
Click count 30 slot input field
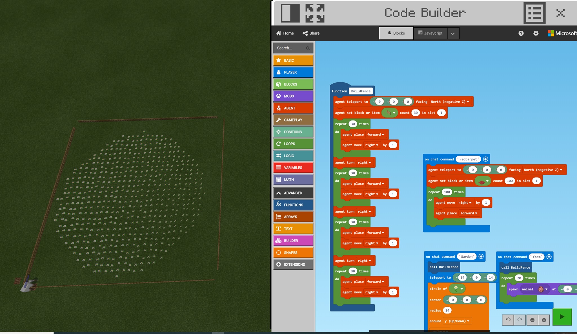[416, 113]
